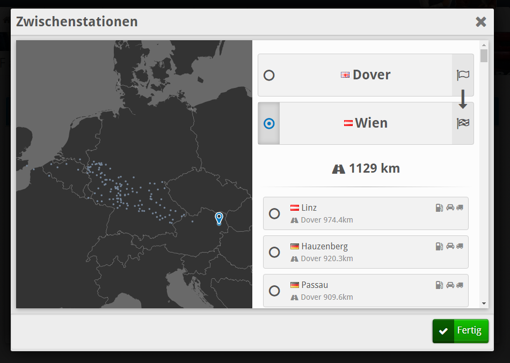Viewport: 510px width, 363px height.
Task: Click the blue Wien map pin marker
Action: click(219, 217)
